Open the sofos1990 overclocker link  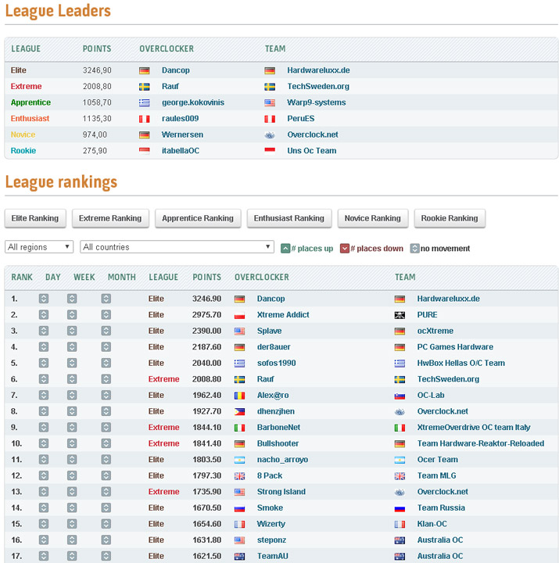tap(277, 363)
